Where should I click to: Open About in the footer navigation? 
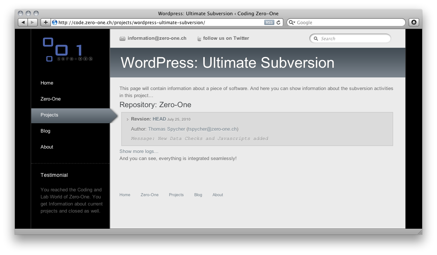tap(218, 195)
